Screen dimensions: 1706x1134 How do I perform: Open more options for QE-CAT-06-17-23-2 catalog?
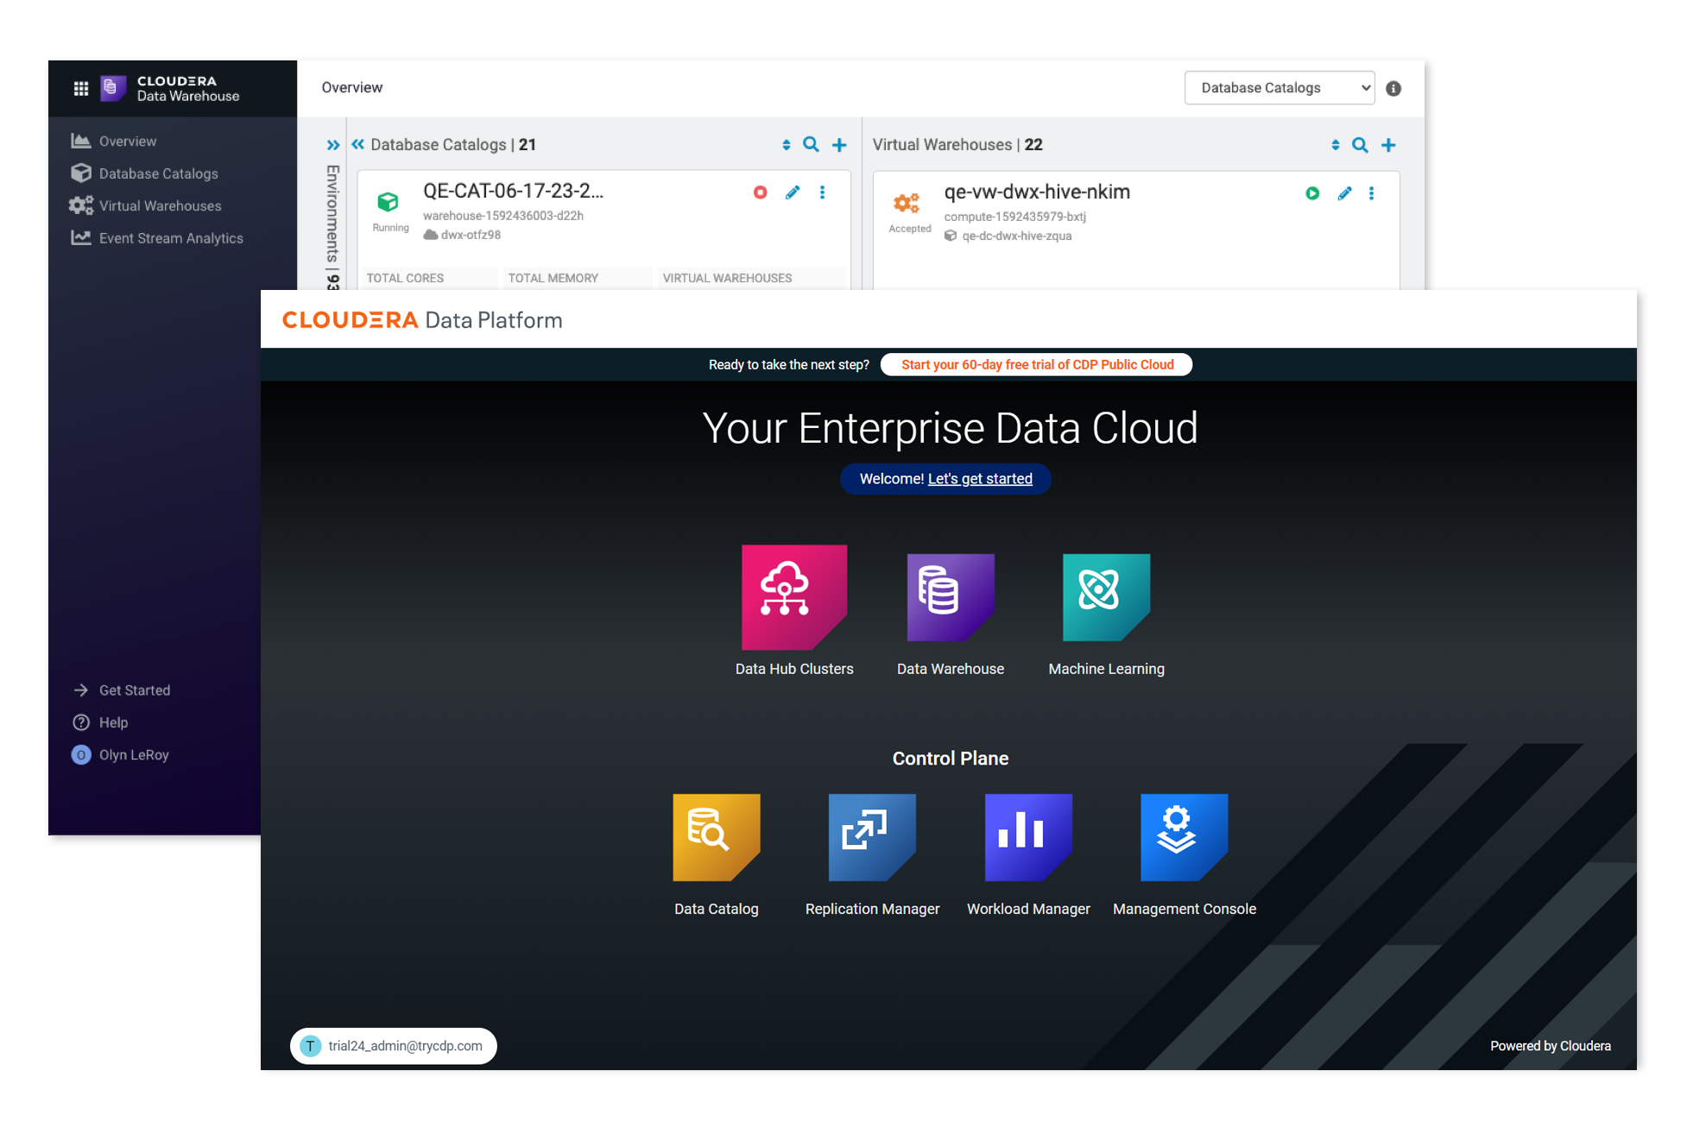coord(823,192)
